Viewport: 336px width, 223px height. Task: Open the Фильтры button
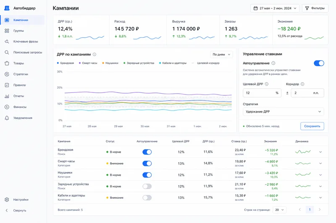(x=315, y=8)
